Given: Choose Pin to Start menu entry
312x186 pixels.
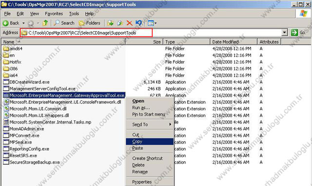Looking at the screenshot, I should pyautogui.click(x=150, y=114).
